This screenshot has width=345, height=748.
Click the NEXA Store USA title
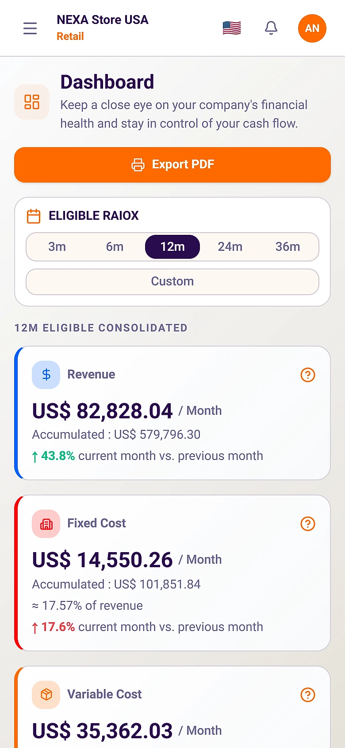coord(103,20)
